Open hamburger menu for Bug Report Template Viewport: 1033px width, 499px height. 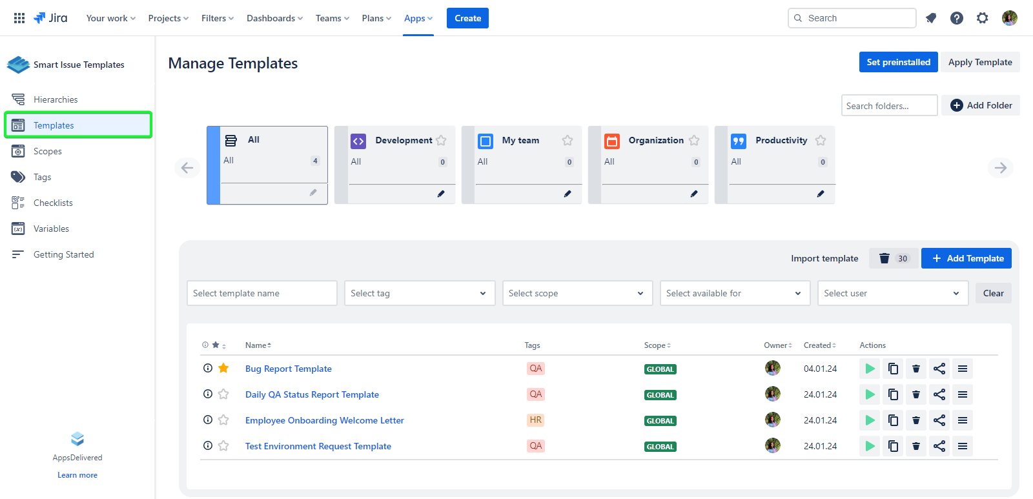point(963,369)
